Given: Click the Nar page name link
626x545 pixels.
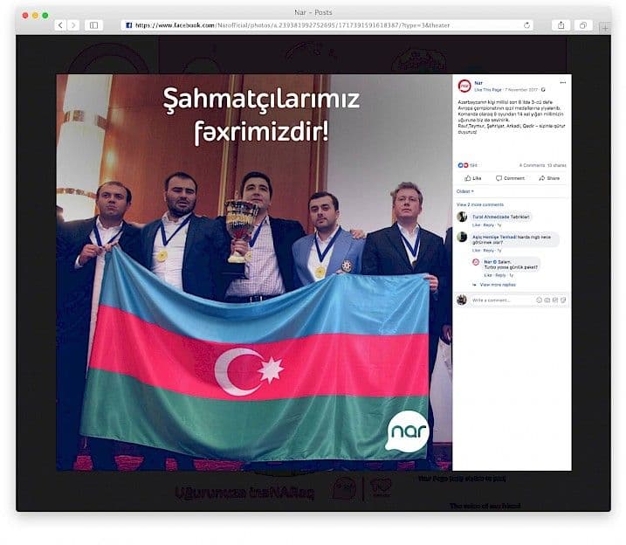Looking at the screenshot, I should pyautogui.click(x=478, y=83).
